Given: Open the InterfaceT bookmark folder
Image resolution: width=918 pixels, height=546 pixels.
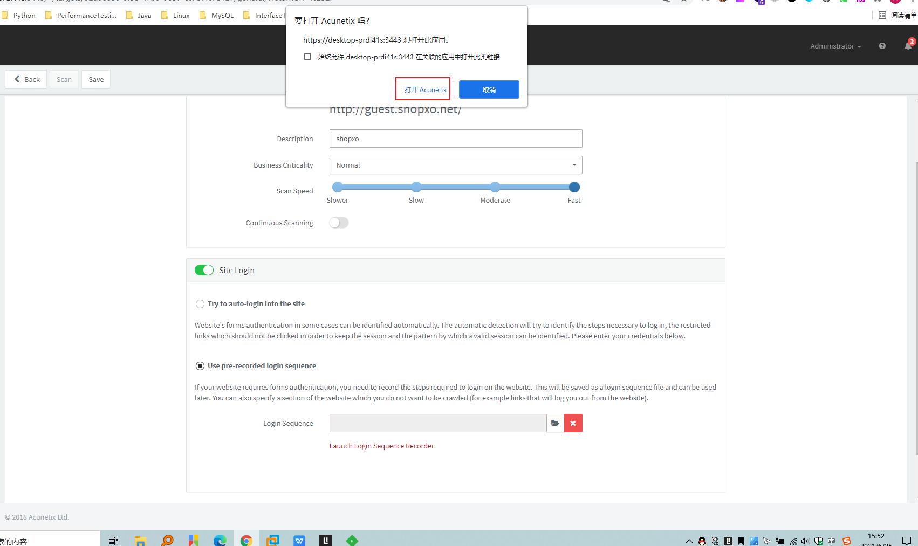Looking at the screenshot, I should coord(264,15).
